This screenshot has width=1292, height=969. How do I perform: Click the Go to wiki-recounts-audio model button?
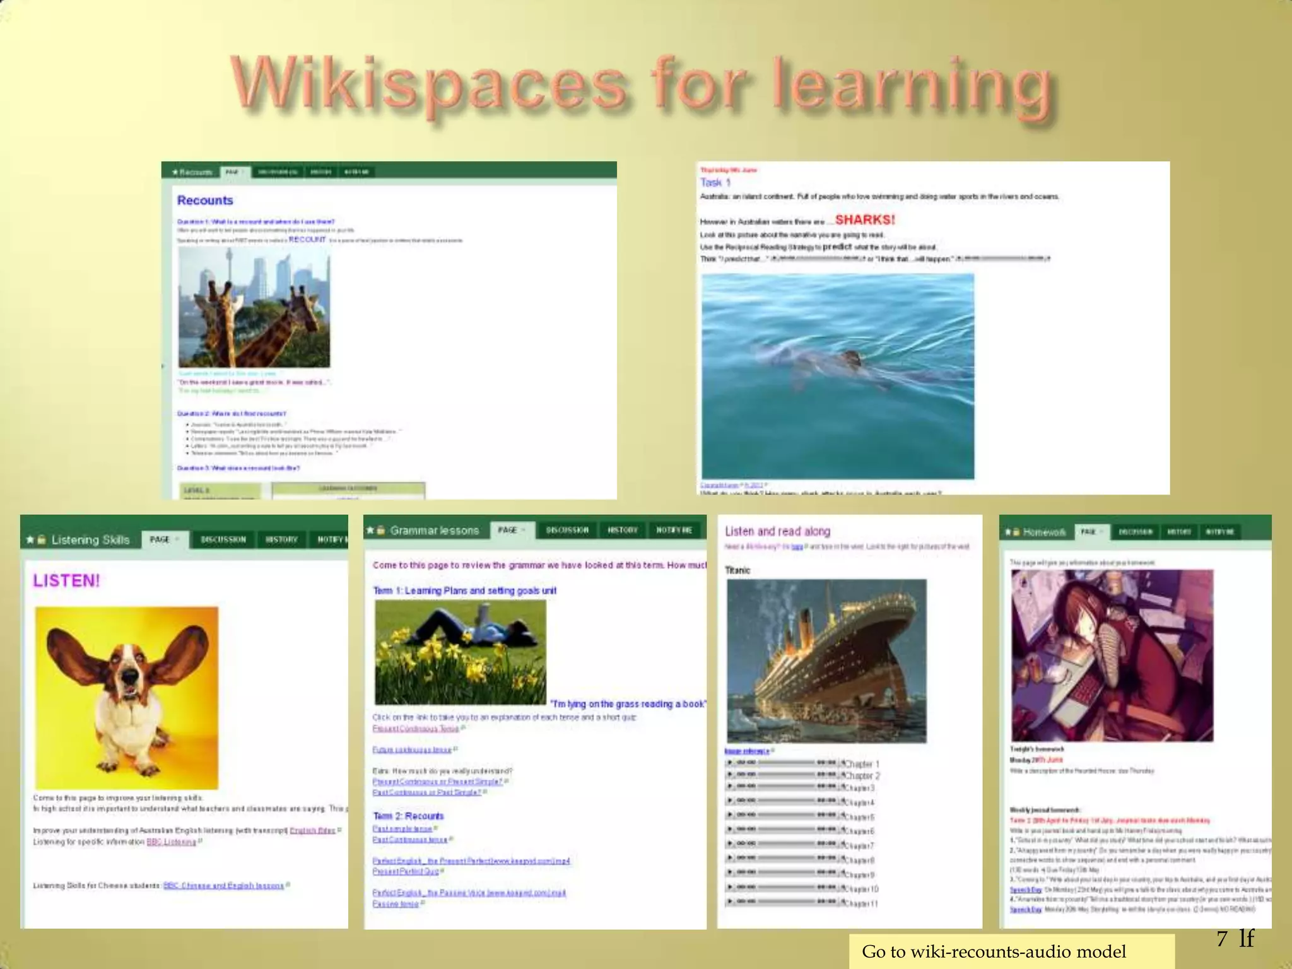1011,951
